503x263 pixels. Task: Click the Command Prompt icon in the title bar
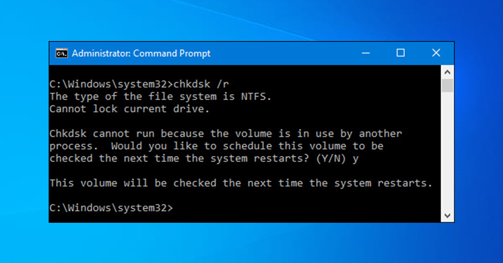tap(61, 53)
